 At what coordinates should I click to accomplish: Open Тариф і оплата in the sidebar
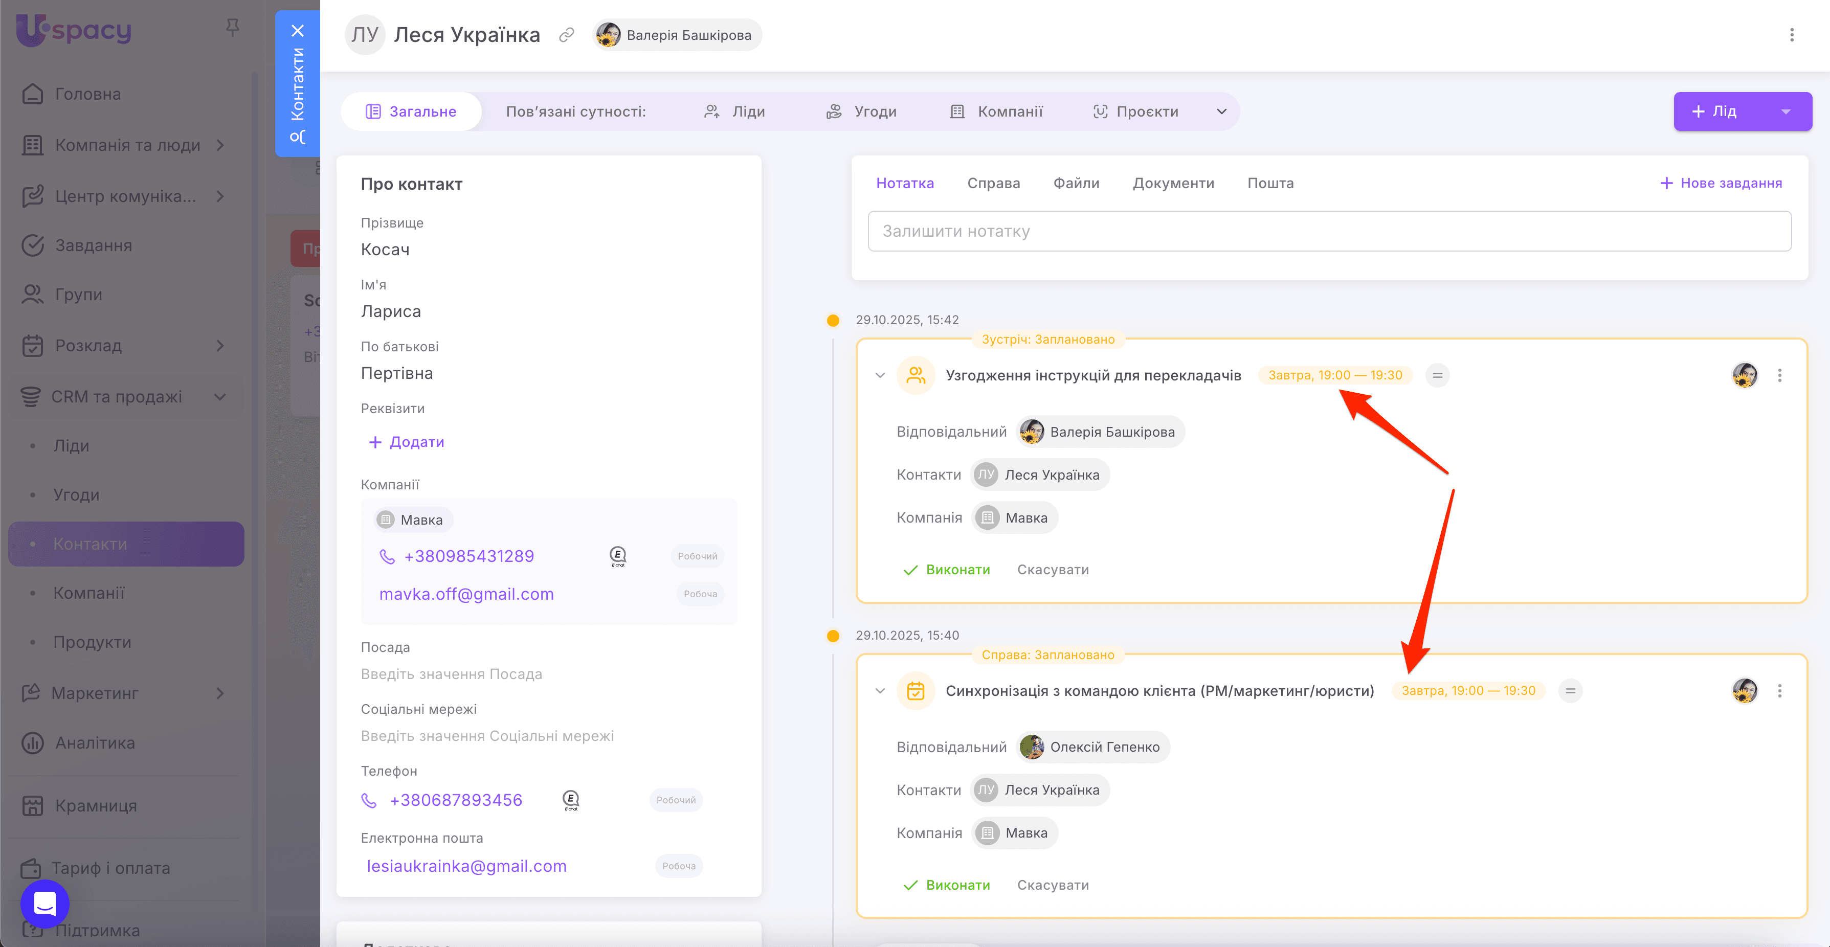point(111,868)
